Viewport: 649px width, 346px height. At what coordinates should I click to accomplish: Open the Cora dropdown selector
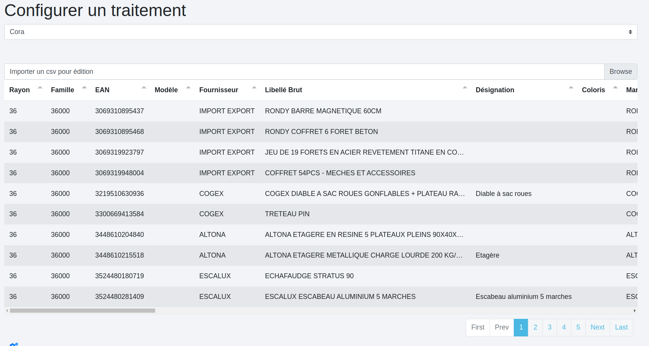[x=320, y=32]
